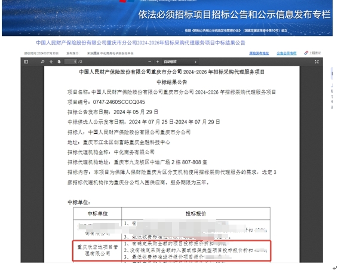Zoom in with the plus button

coord(158,62)
